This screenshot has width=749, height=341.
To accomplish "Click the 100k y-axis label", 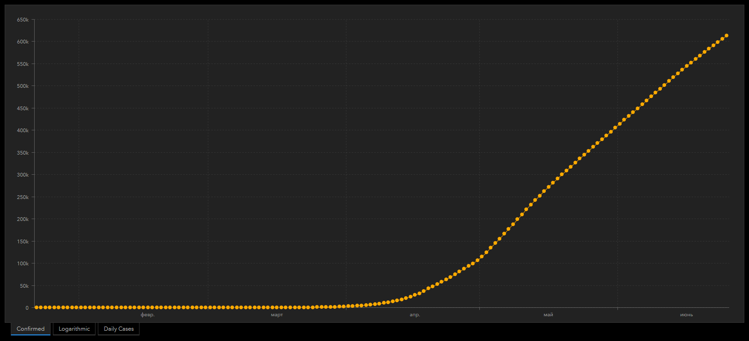I will point(23,263).
